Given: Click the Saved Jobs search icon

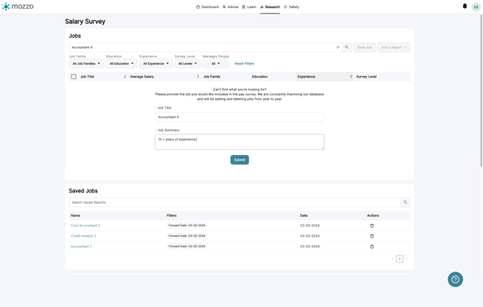Looking at the screenshot, I should click(406, 202).
